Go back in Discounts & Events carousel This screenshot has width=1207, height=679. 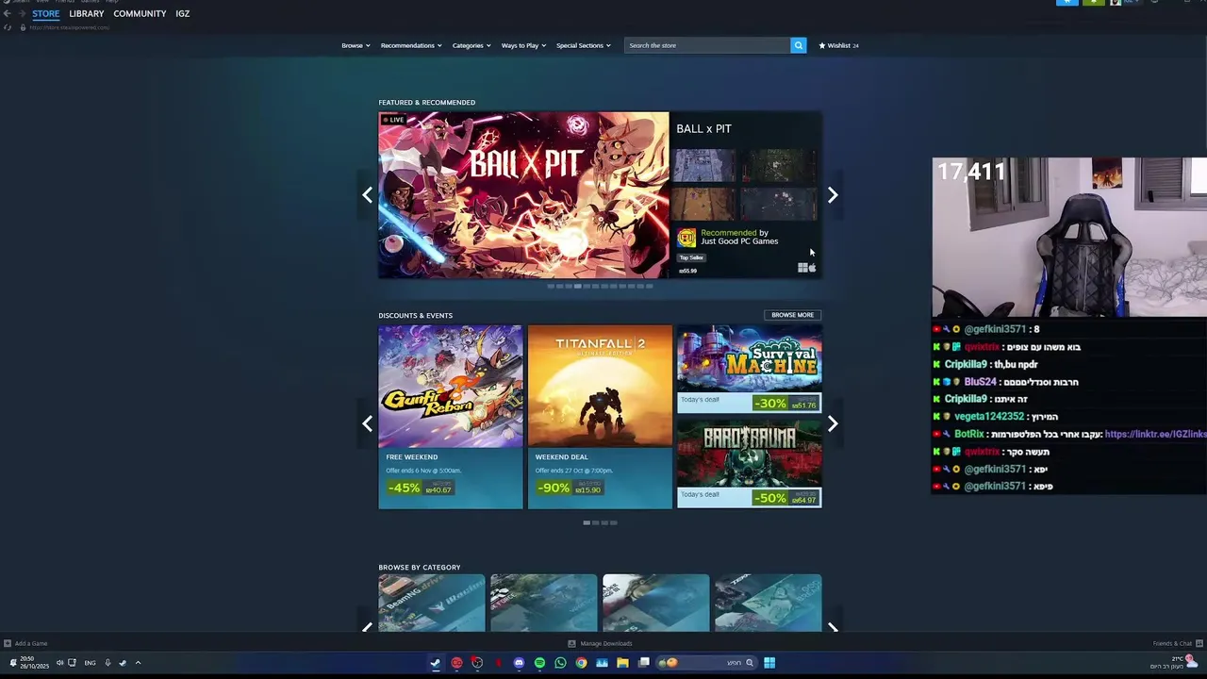point(367,423)
